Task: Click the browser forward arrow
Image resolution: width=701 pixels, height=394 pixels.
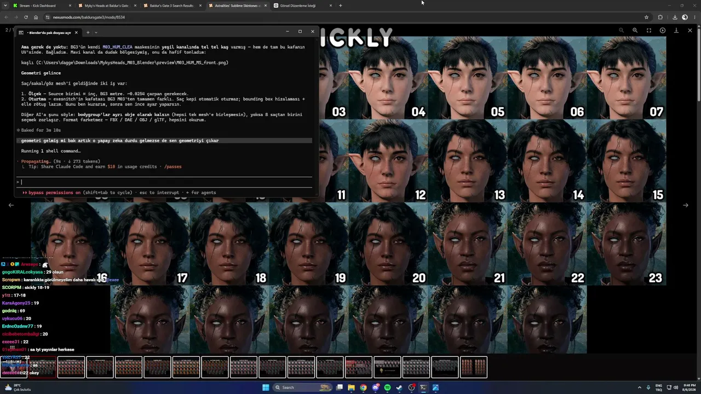Action: click(16, 17)
